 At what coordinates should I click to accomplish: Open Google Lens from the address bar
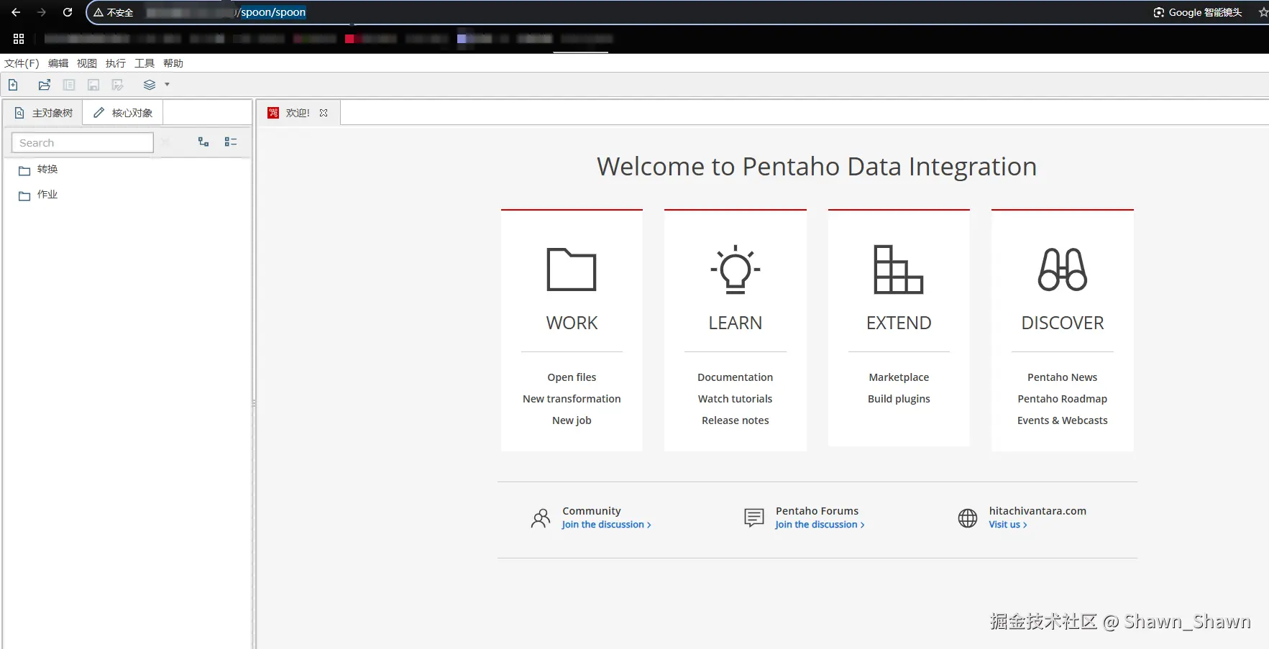(1198, 12)
